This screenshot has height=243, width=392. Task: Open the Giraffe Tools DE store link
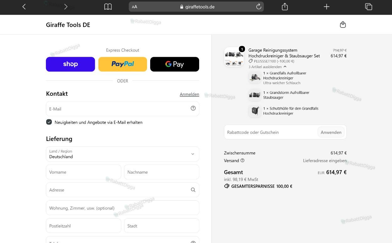pyautogui.click(x=68, y=25)
